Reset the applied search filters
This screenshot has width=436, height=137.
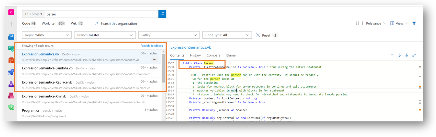tap(263, 35)
